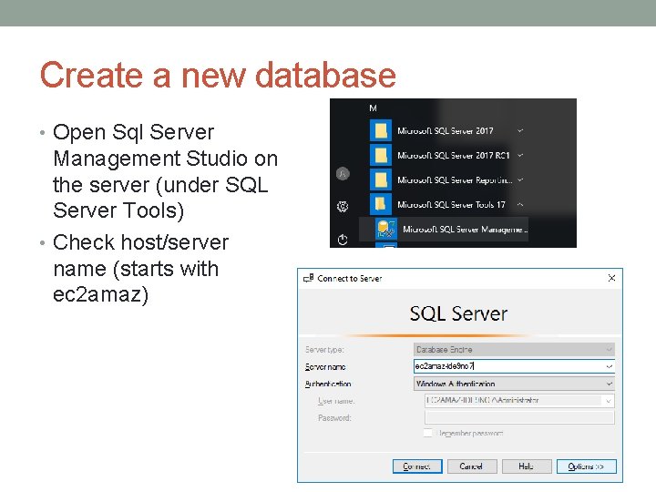The height and width of the screenshot is (492, 656).
Task: Click the Cancel button
Action: point(472,466)
